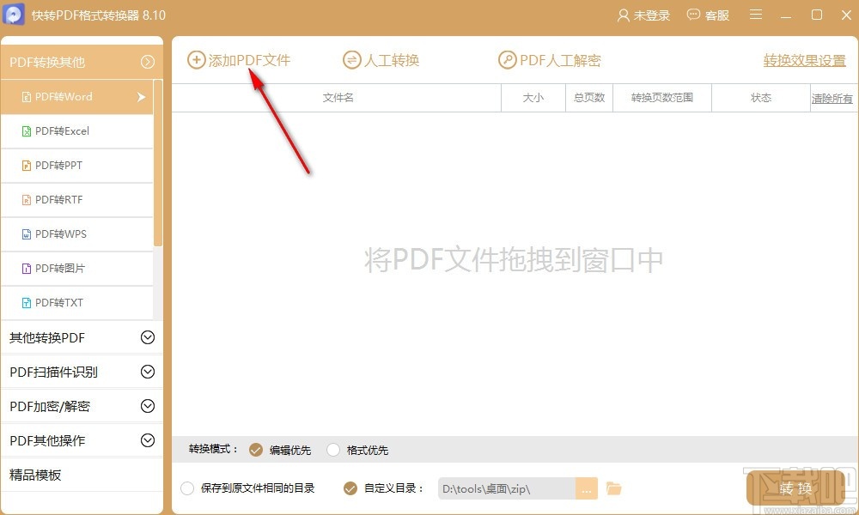859x515 pixels.
Task: Click the PDF人工解密 decryption icon
Action: pos(506,60)
